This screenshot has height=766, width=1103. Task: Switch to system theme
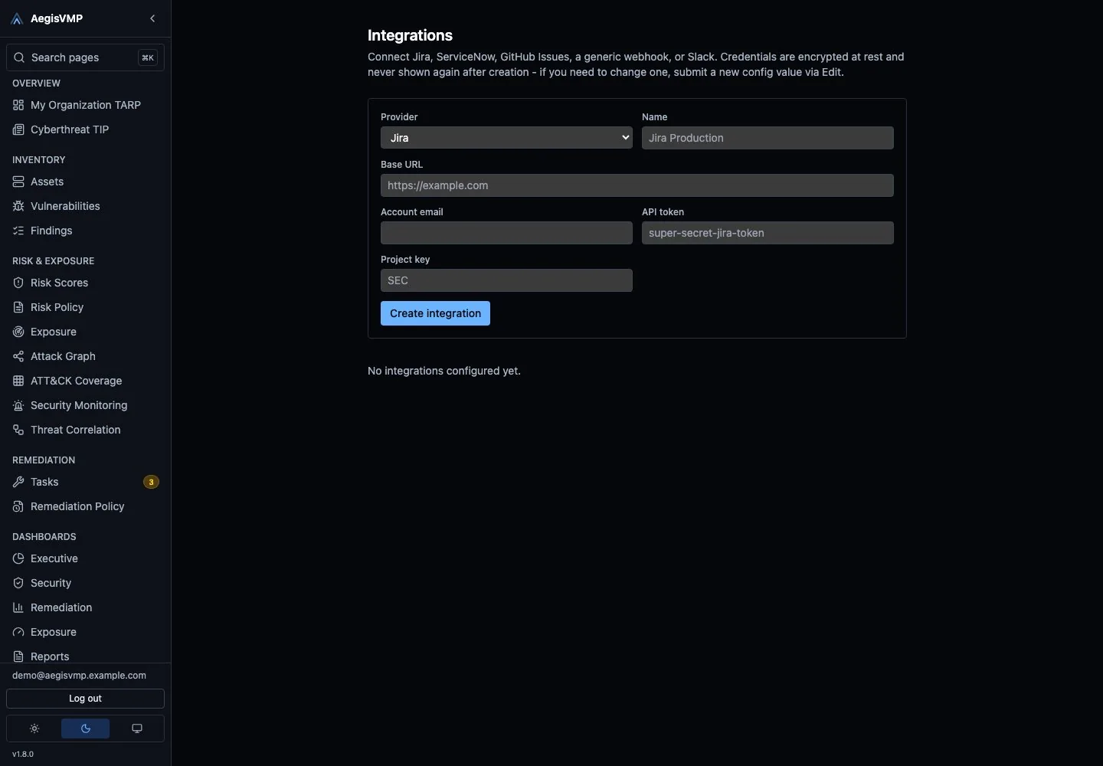coord(137,728)
